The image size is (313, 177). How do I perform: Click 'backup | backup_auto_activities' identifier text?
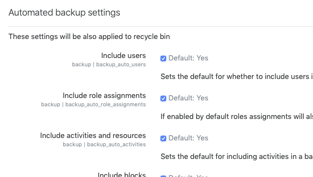(104, 144)
